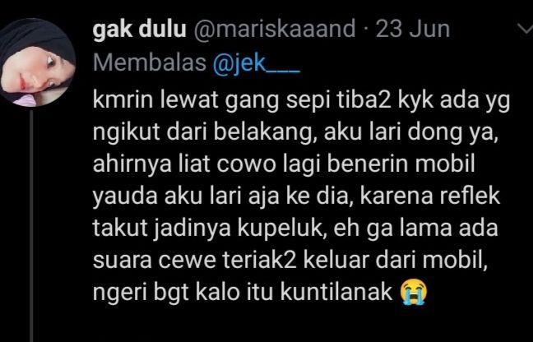
Task: Click the vertical thread line below the avatar
Action: [x=31, y=226]
